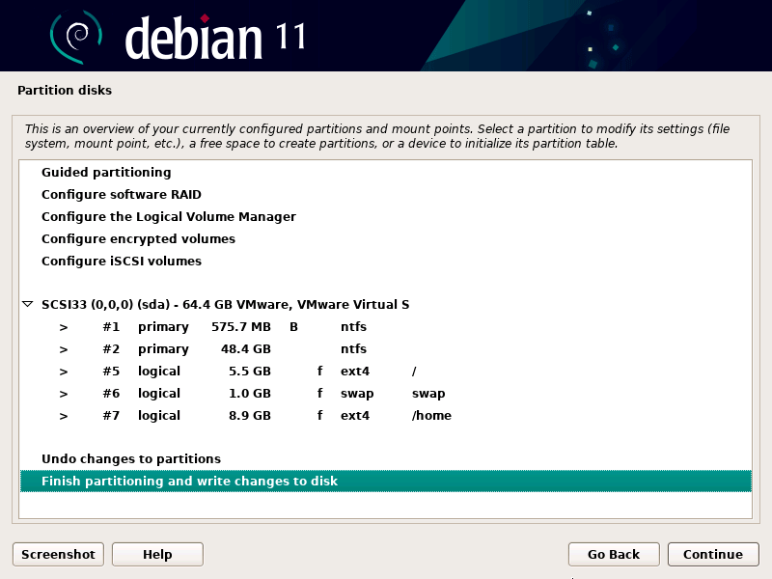Select partition #5 logical 5.5 GB ext4

pos(385,372)
